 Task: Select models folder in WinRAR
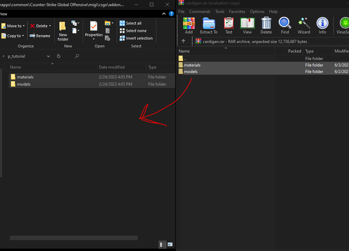[263, 71]
